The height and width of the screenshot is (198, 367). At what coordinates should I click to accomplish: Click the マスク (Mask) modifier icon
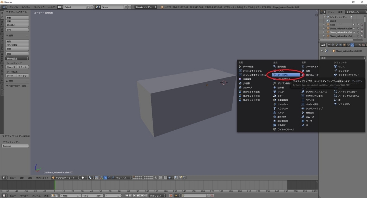[275, 92]
